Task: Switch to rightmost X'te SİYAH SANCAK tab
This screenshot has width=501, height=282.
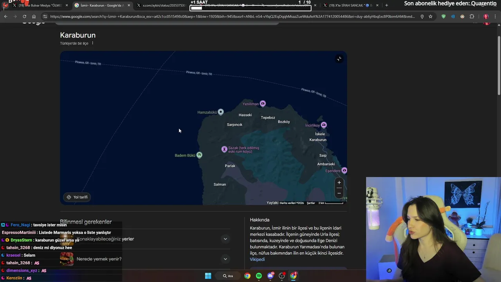Action: 350,5
